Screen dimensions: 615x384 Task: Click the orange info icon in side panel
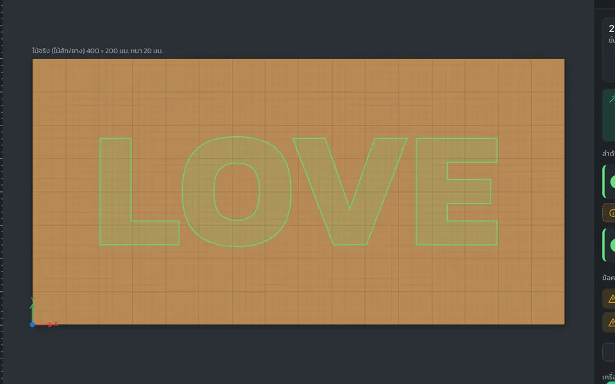pyautogui.click(x=612, y=213)
